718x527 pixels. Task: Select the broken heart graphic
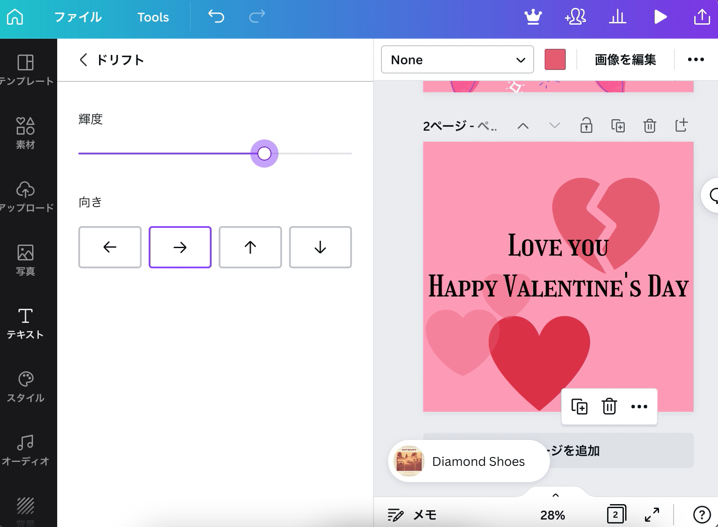[606, 225]
